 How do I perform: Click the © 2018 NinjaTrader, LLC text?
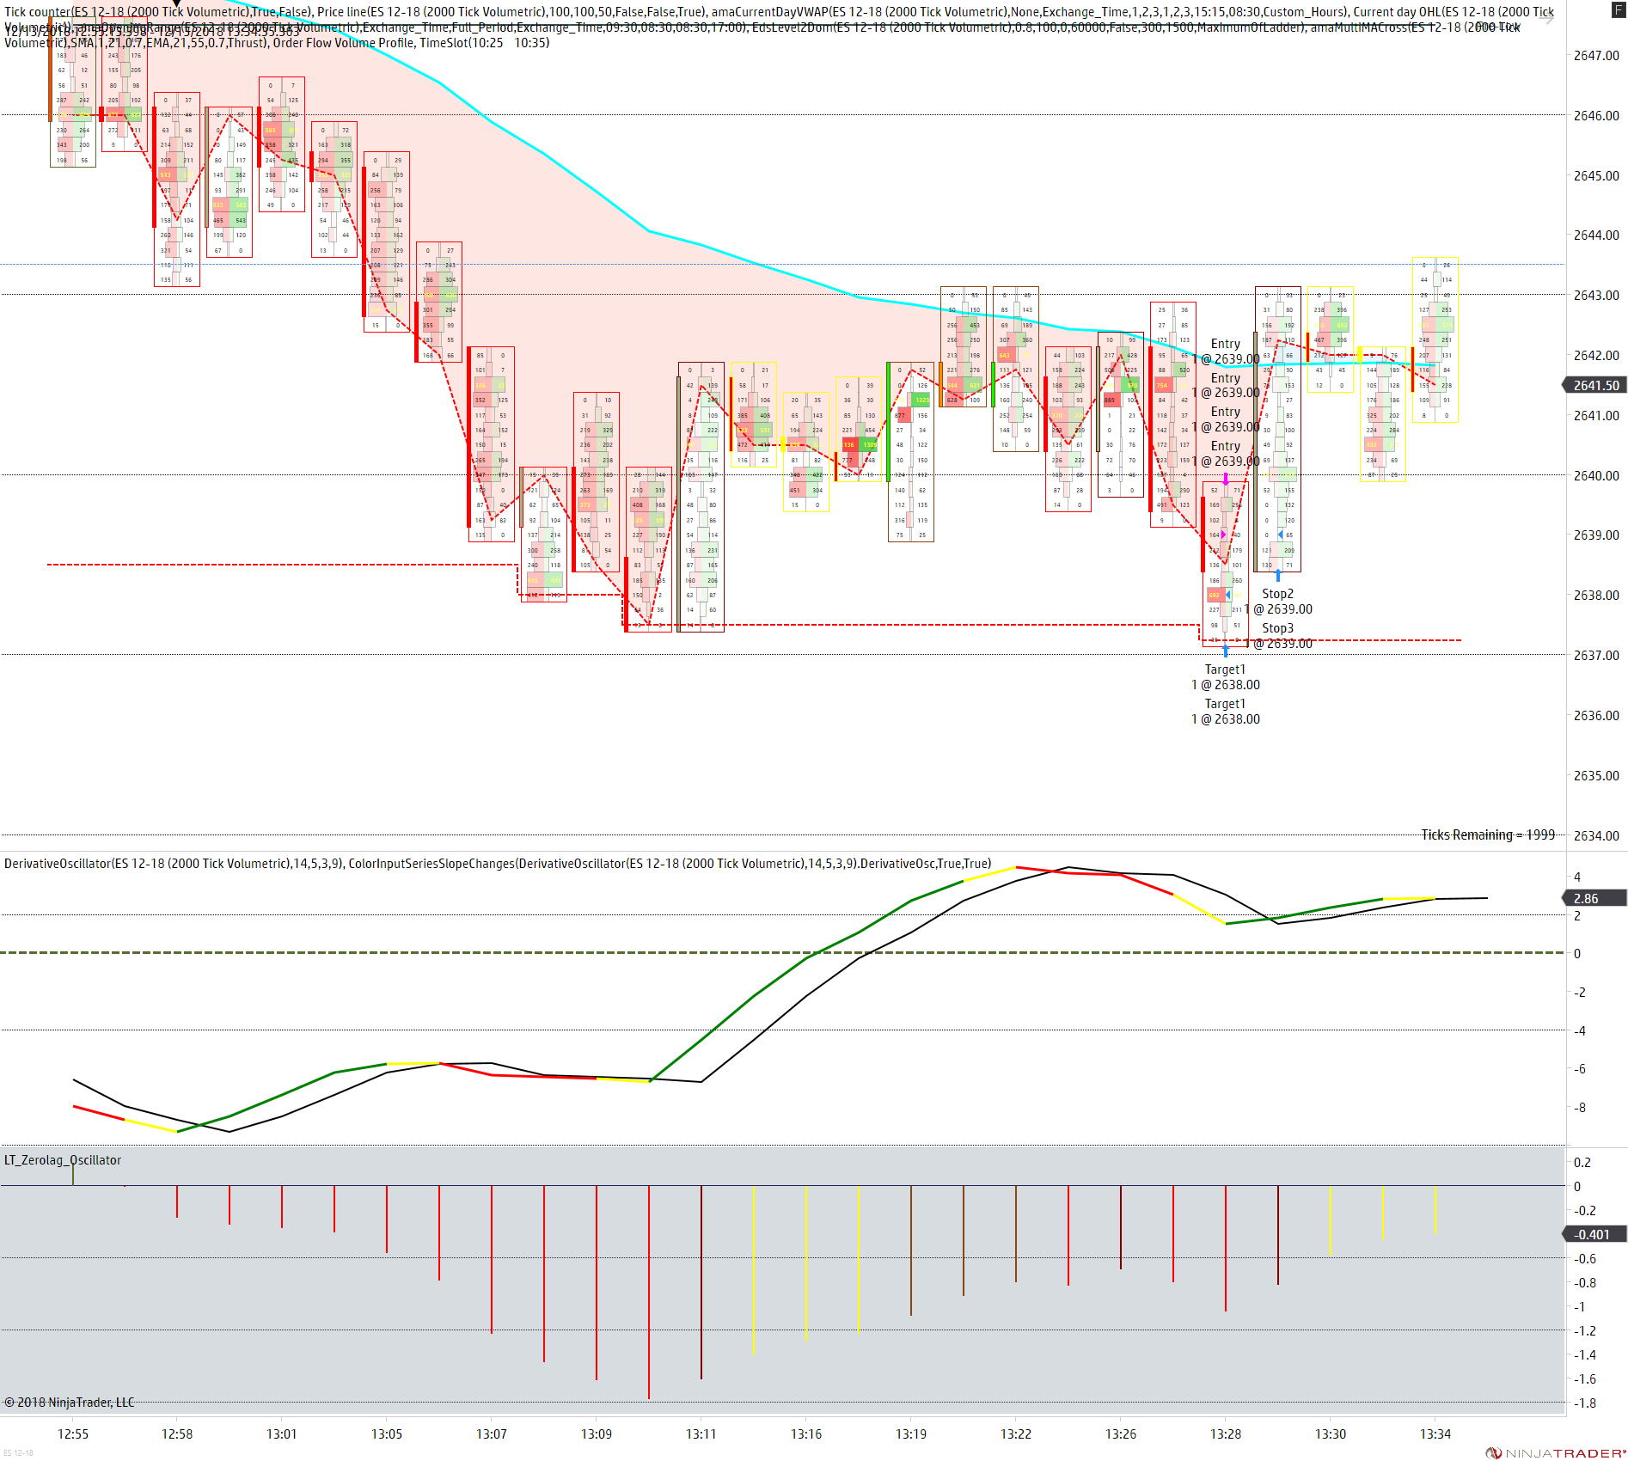click(70, 1402)
